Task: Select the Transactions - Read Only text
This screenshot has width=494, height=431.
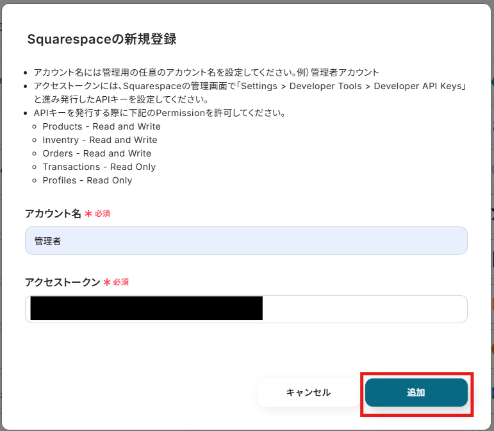Action: point(99,167)
